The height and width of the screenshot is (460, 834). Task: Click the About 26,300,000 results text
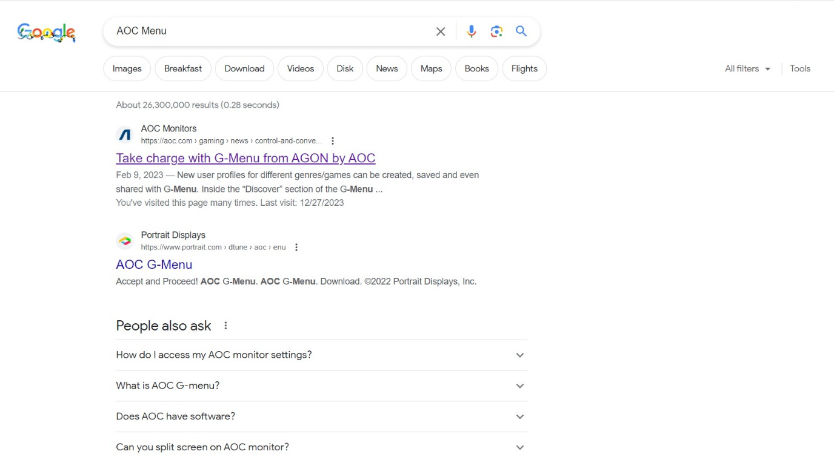tap(198, 105)
